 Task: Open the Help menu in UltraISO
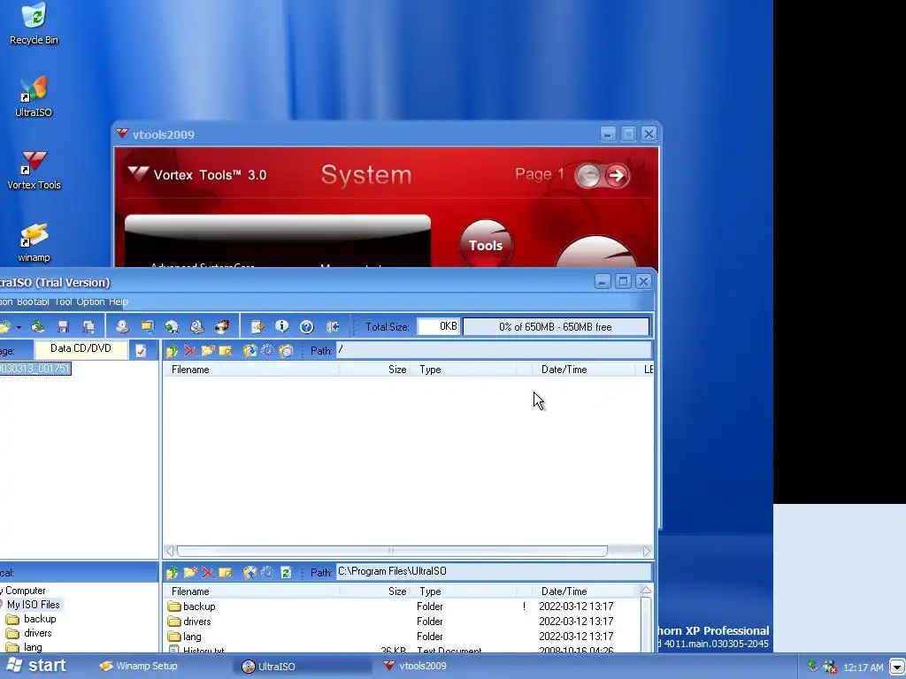[119, 301]
